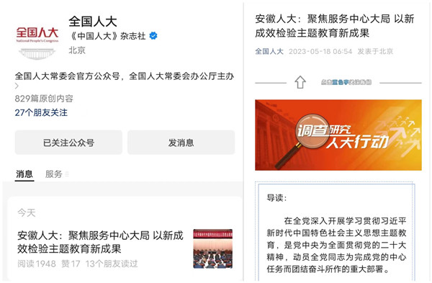This screenshot has width=432, height=283.
Task: Click the article headline in the right pane
Action: (x=335, y=26)
